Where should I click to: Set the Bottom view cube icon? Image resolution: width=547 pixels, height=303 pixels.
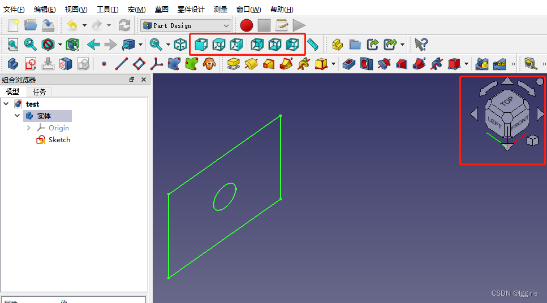pos(274,45)
